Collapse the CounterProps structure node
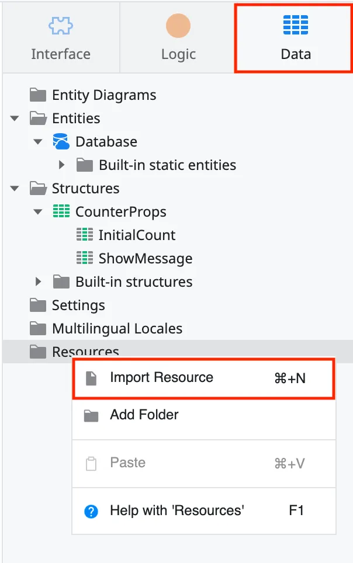This screenshot has width=353, height=563. click(x=37, y=211)
